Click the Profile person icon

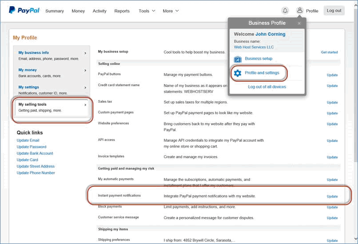point(300,11)
